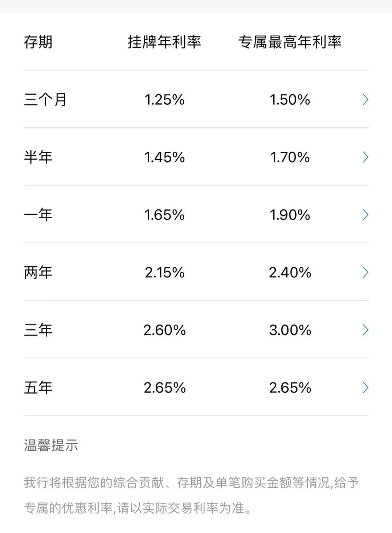Viewport: 392px width, 533px height.
Task: Click the chevron beside 3.00% rate
Action: pyautogui.click(x=366, y=330)
